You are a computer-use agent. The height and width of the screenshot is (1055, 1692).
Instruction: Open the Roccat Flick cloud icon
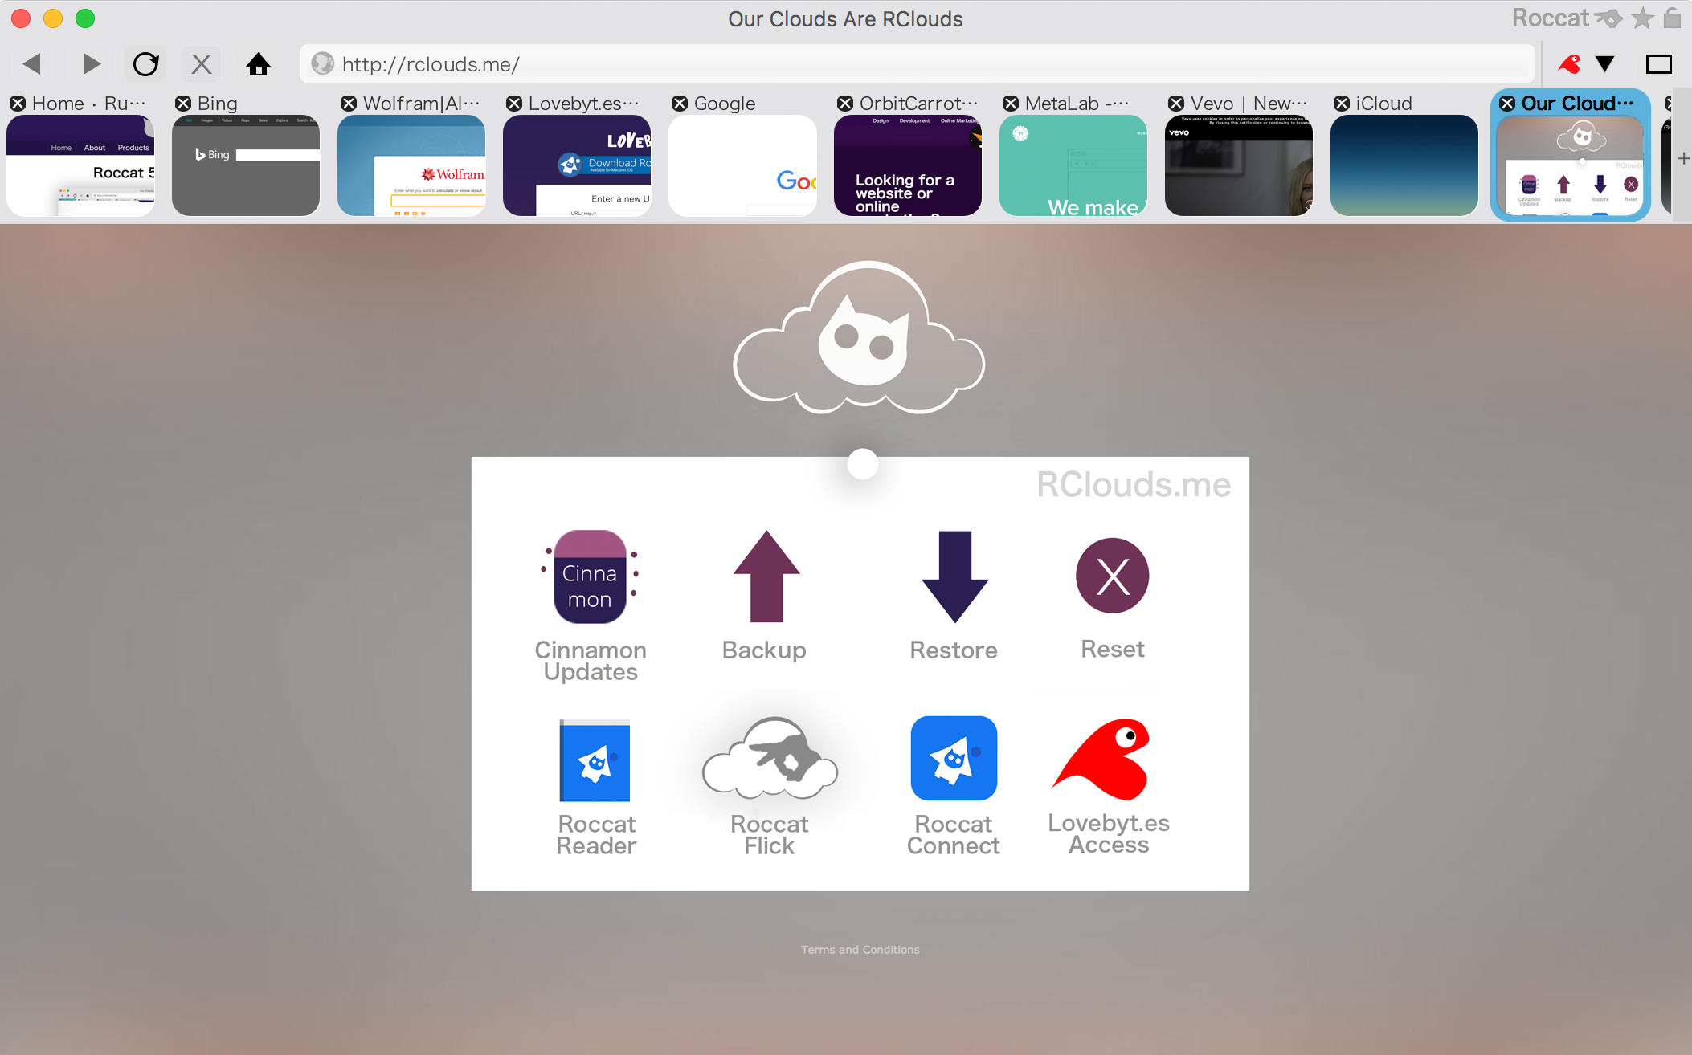(x=770, y=759)
